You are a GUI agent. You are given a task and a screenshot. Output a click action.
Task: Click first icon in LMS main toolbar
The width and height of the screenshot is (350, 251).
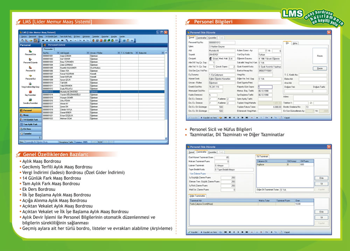tap(22, 41)
